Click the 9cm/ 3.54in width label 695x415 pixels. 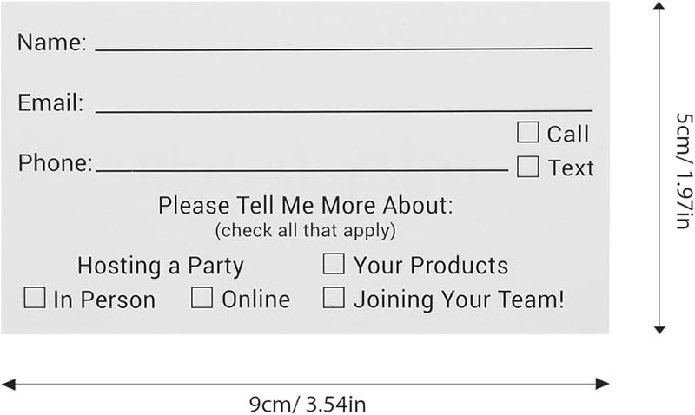pos(307,405)
